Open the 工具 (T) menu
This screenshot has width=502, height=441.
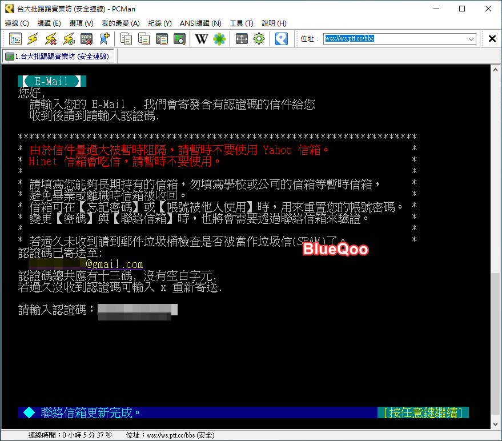[241, 23]
